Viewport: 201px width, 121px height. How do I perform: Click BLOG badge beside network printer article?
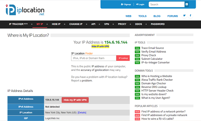click(x=137, y=112)
